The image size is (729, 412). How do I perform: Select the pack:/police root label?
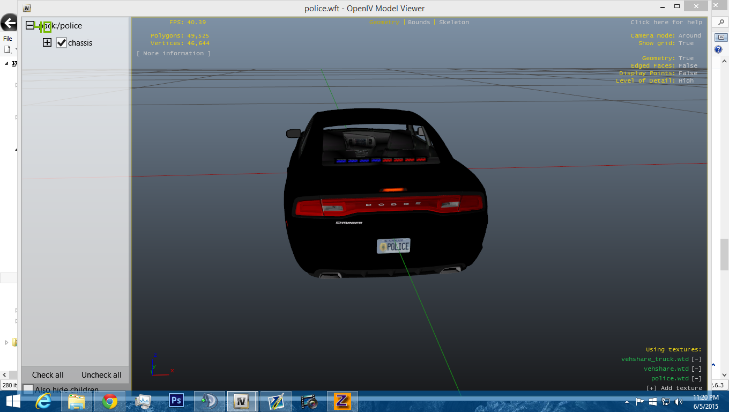[x=60, y=26]
